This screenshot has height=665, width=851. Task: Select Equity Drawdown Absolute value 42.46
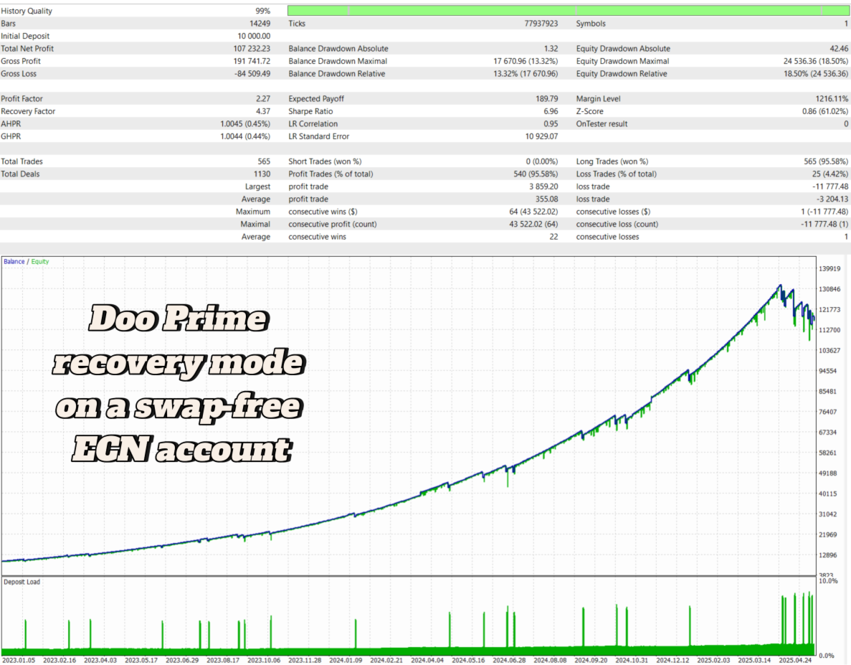(839, 48)
